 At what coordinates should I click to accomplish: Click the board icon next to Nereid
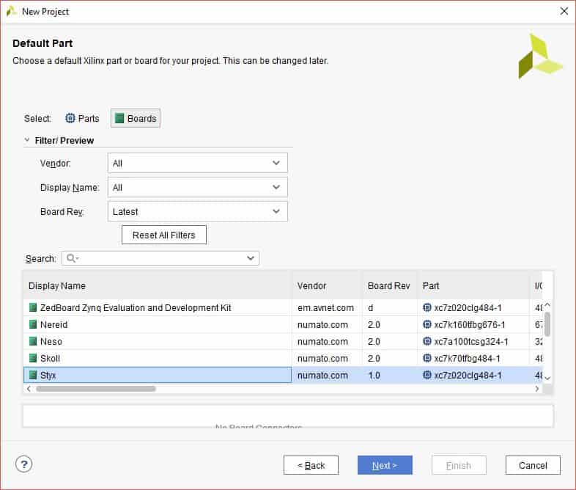tap(33, 324)
